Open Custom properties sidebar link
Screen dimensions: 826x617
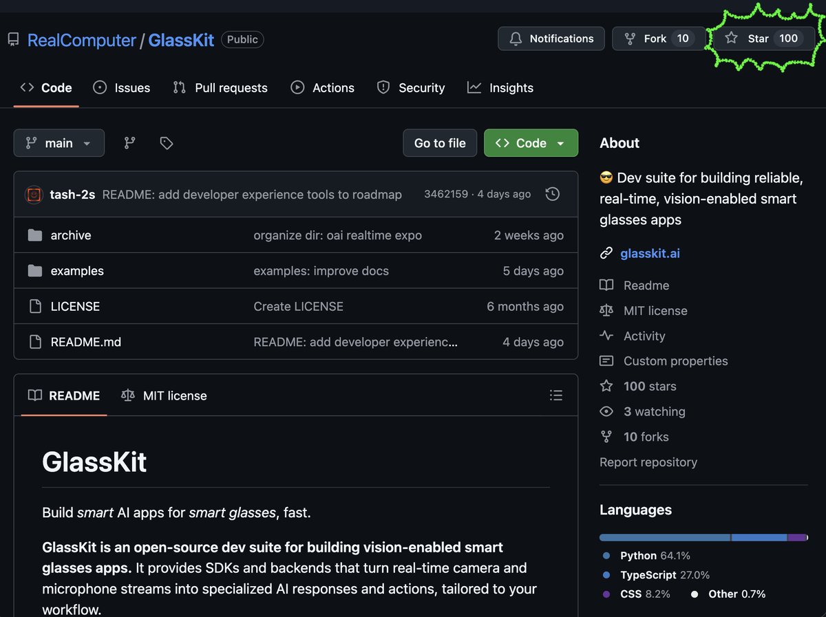coord(675,361)
